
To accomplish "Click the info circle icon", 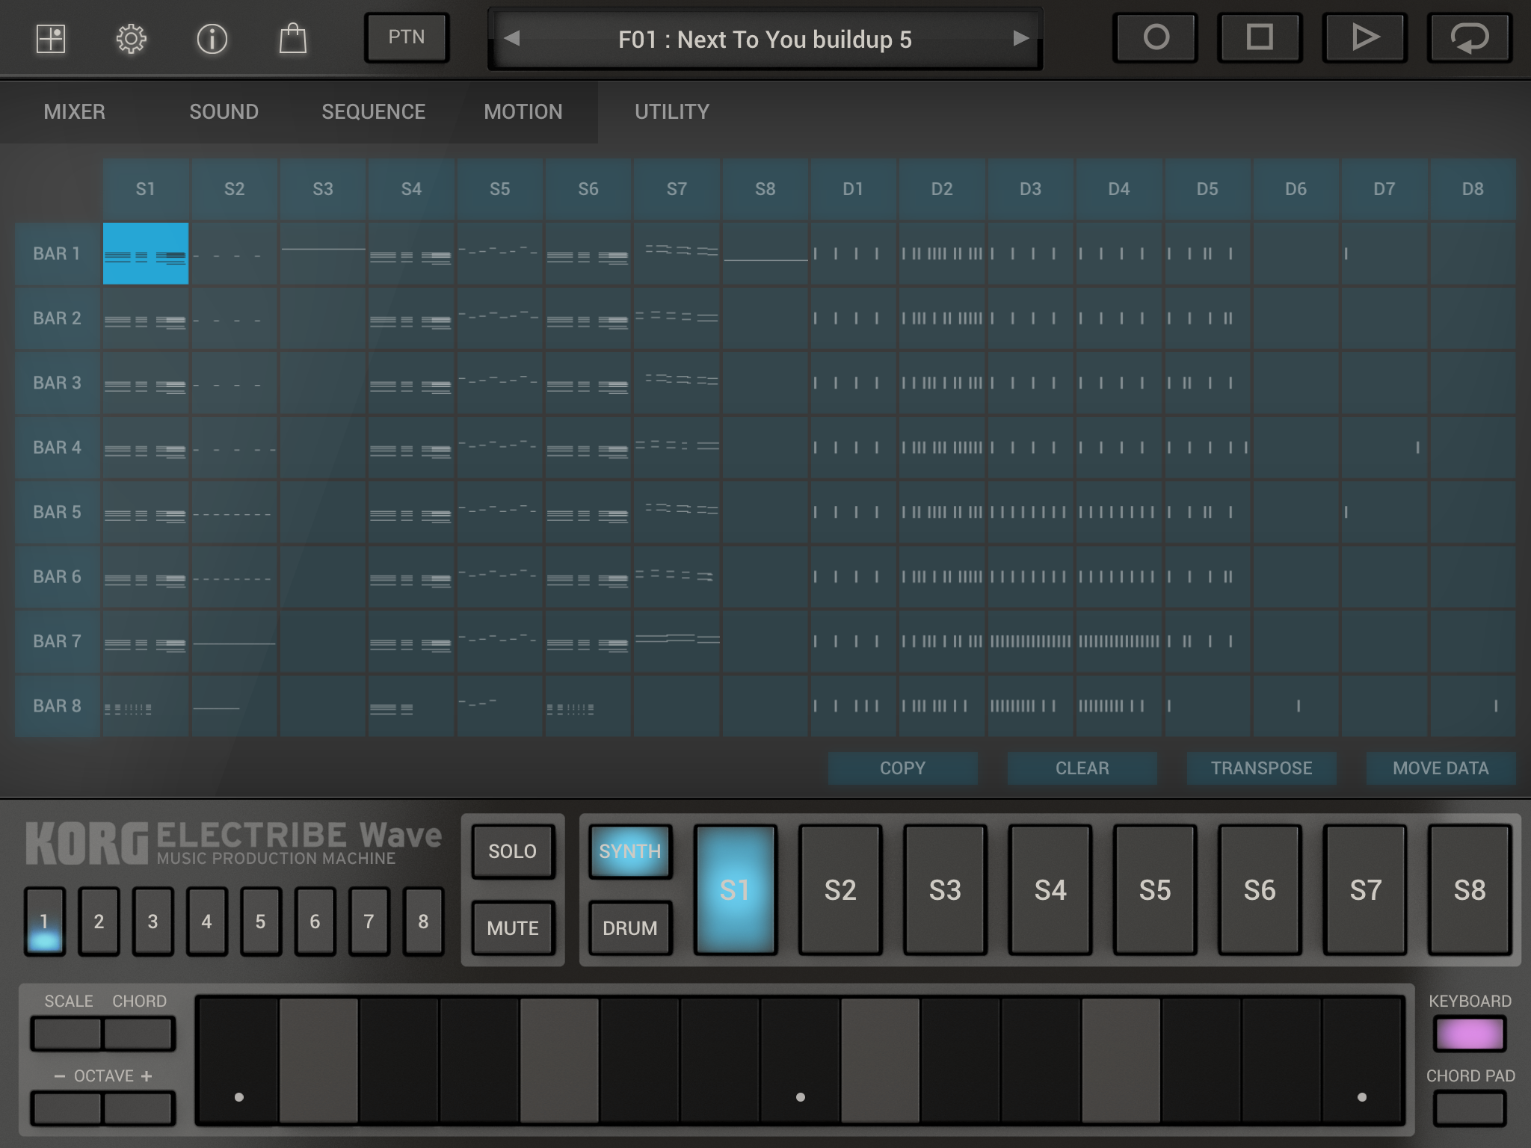I will pos(212,39).
